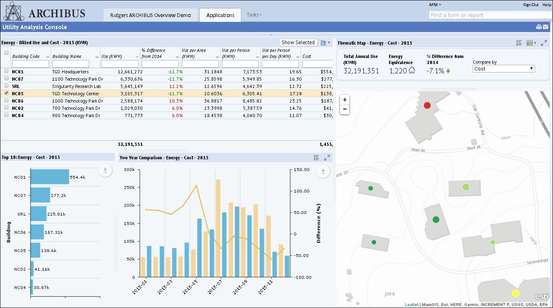Click the Use (KWH) filter field
553x308 pixels.
coord(120,64)
